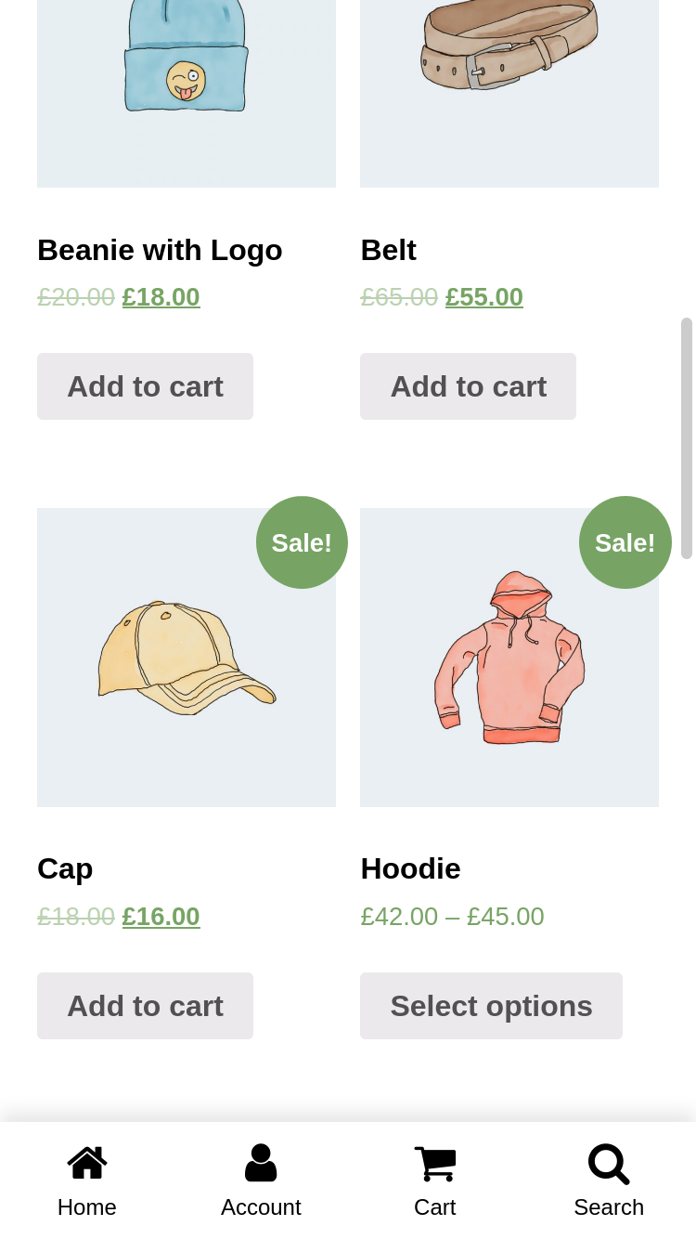Tap the Search magnifier icon
Screen dimensions: 696x1239
tap(609, 1164)
